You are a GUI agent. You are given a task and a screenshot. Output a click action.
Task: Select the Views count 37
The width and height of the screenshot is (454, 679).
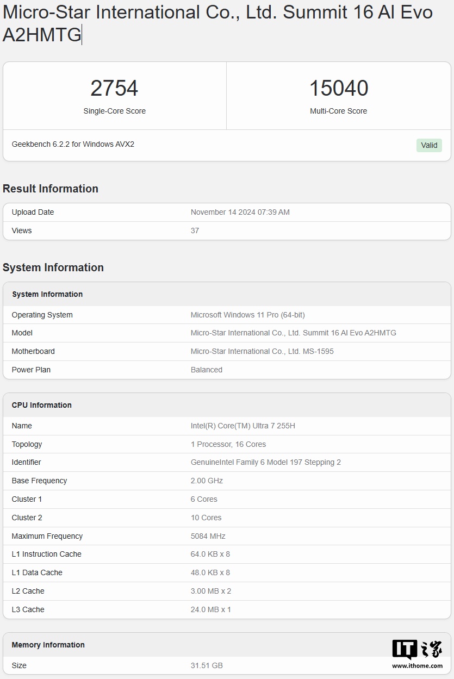[195, 231]
